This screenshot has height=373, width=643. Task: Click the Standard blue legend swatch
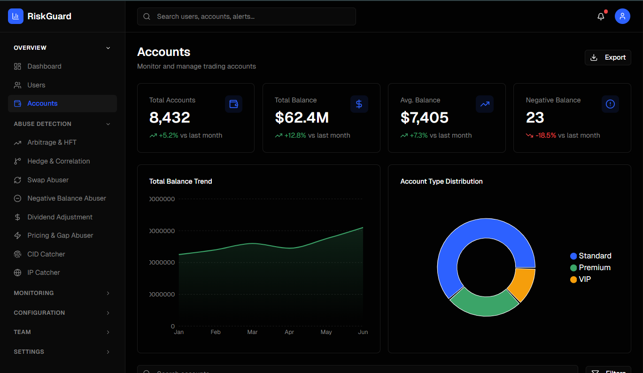tap(573, 256)
